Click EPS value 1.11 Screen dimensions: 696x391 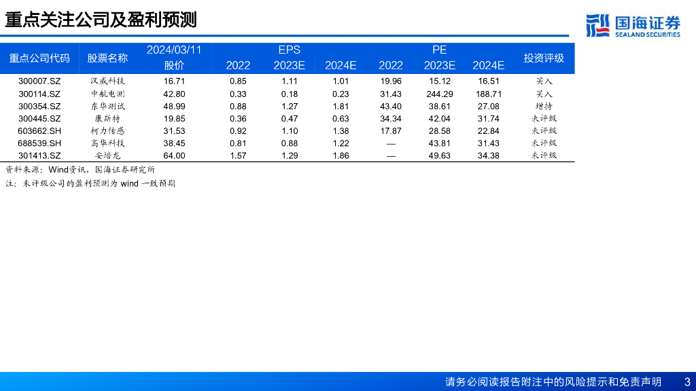[x=290, y=81]
